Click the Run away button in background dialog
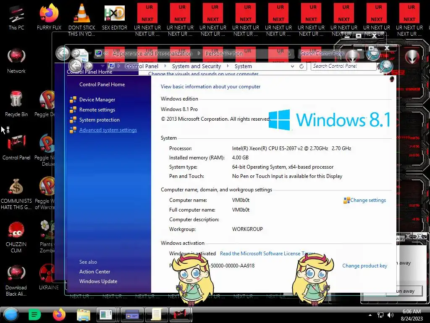Viewport: 430px width, 323px height. tap(404, 291)
